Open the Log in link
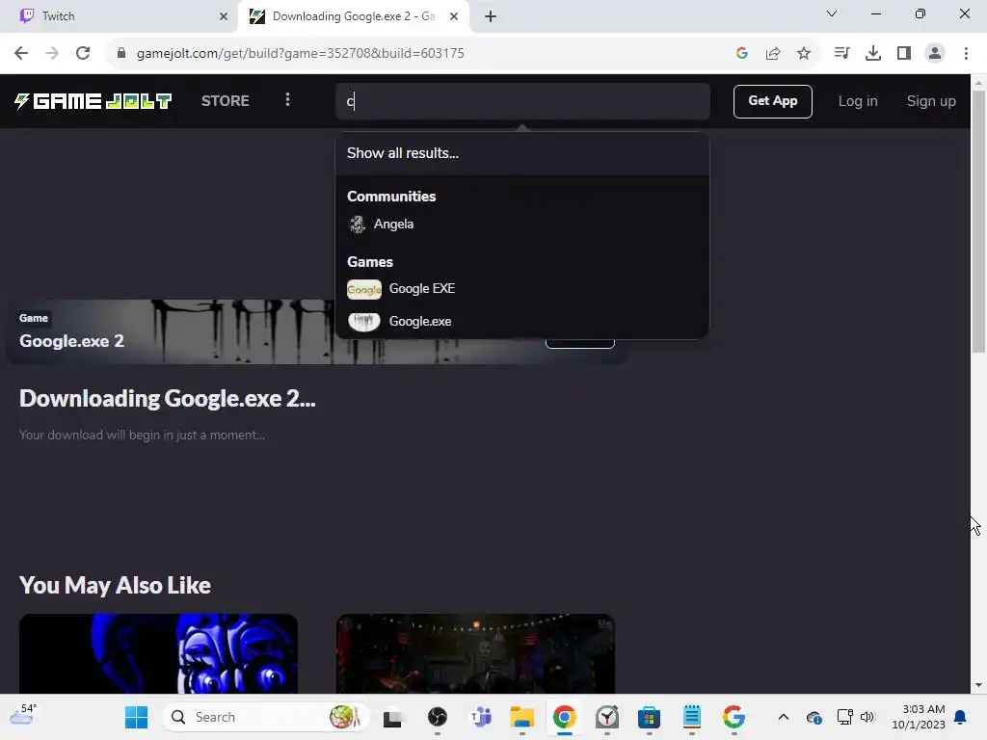The height and width of the screenshot is (740, 987). [x=857, y=101]
